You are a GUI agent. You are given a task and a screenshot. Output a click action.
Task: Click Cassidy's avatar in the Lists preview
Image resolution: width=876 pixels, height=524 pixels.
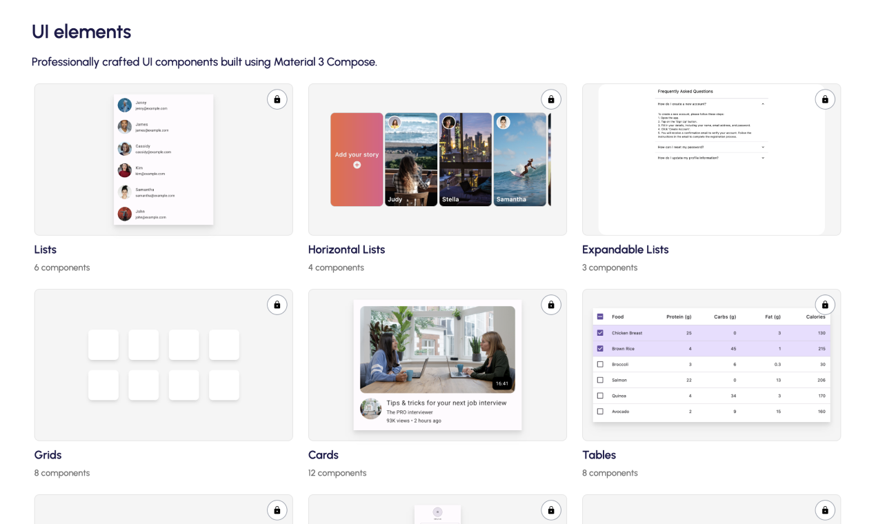point(124,148)
